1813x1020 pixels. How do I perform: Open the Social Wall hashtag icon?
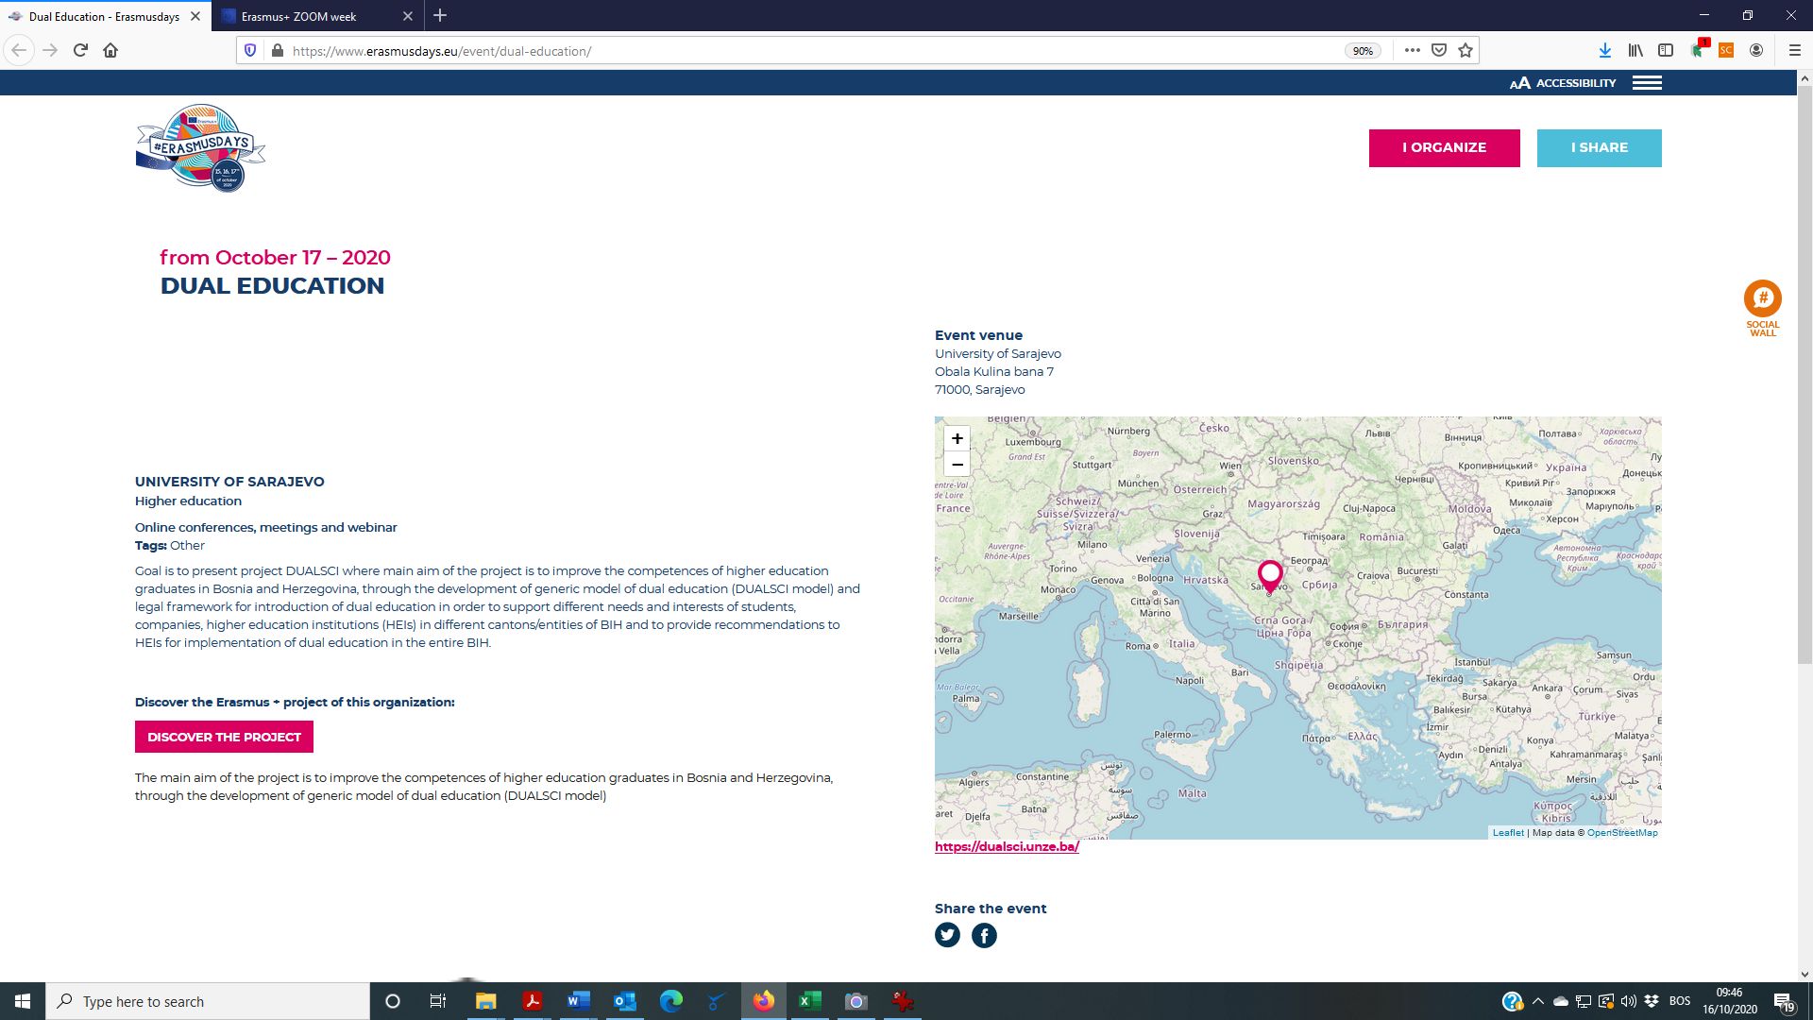pos(1762,298)
